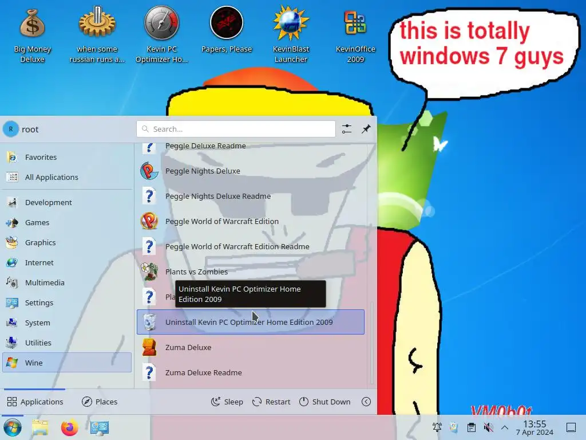This screenshot has width=586, height=440.
Task: Open Internet category
Action: point(67,262)
